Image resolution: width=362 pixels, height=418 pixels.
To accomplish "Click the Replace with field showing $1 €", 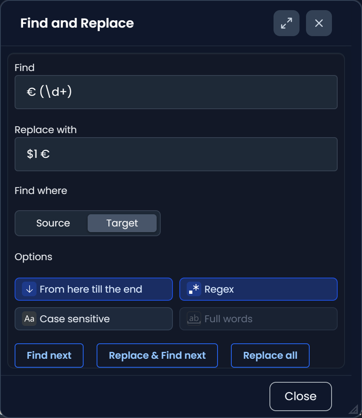I will [176, 154].
